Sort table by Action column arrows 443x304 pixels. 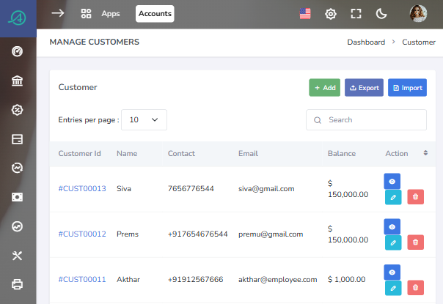click(425, 153)
